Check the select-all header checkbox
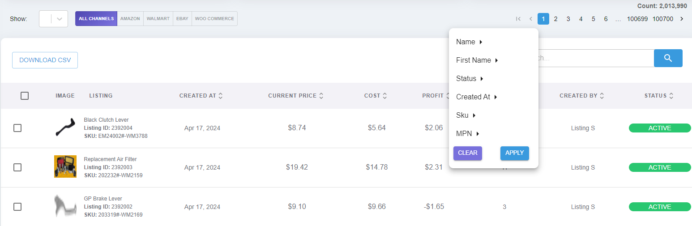Screen dimensions: 692x226 (x=25, y=96)
